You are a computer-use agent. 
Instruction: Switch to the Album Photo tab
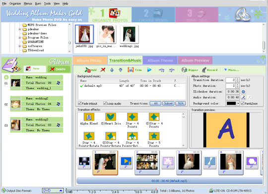click(x=90, y=61)
